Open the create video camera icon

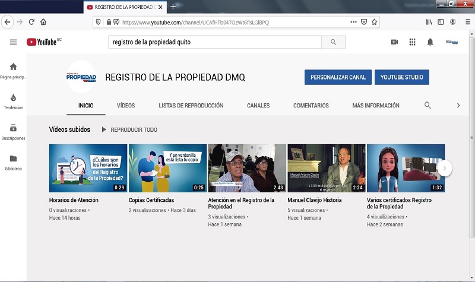pos(394,42)
